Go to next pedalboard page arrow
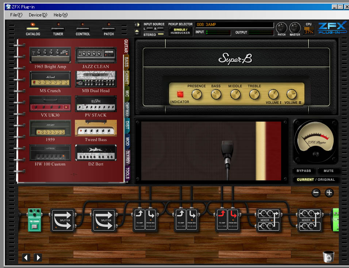The width and height of the screenshot is (349, 268). point(38,257)
